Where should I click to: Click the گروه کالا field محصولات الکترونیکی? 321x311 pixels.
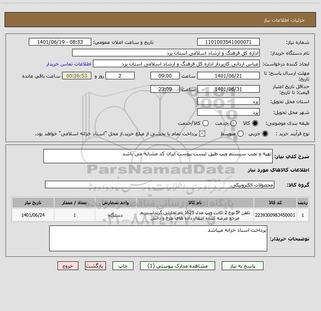click(160, 185)
